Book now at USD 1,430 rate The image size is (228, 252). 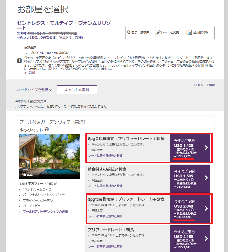click(x=190, y=148)
